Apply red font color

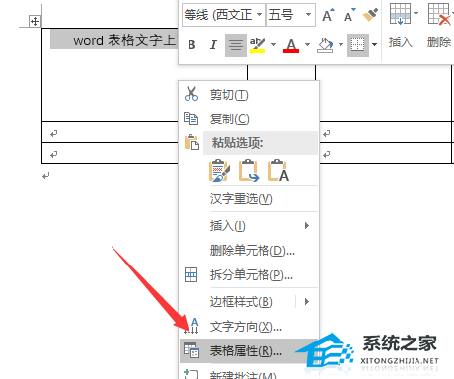pos(291,45)
